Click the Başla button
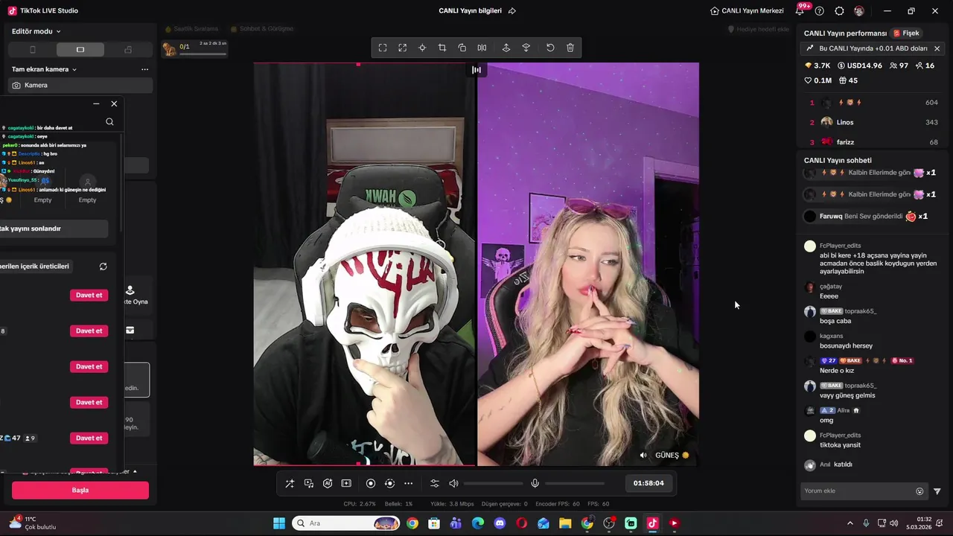 click(x=80, y=490)
